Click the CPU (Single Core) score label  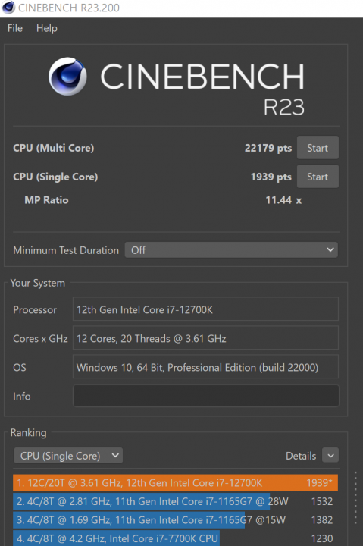click(55, 177)
